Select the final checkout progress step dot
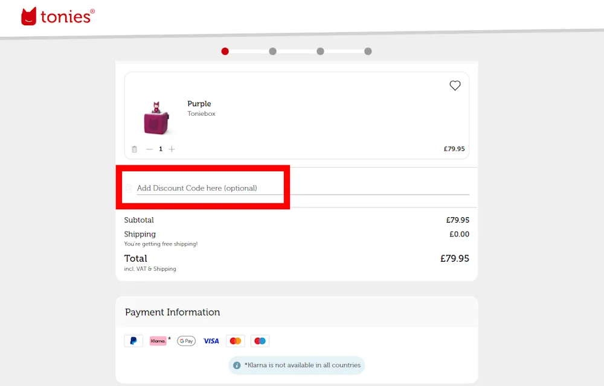This screenshot has height=386, width=604. coord(368,51)
